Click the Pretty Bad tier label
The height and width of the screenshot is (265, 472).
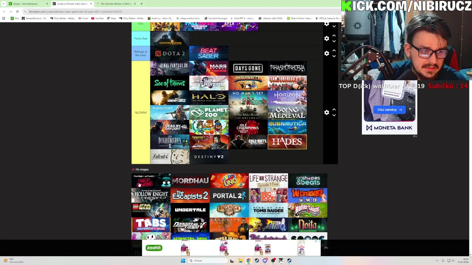click(140, 39)
